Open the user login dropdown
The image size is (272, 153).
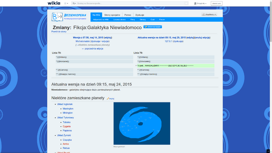(x=200, y=3)
